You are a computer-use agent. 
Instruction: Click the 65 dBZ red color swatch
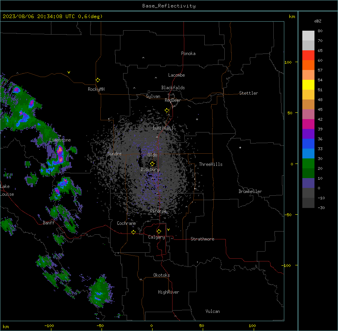pyautogui.click(x=308, y=55)
